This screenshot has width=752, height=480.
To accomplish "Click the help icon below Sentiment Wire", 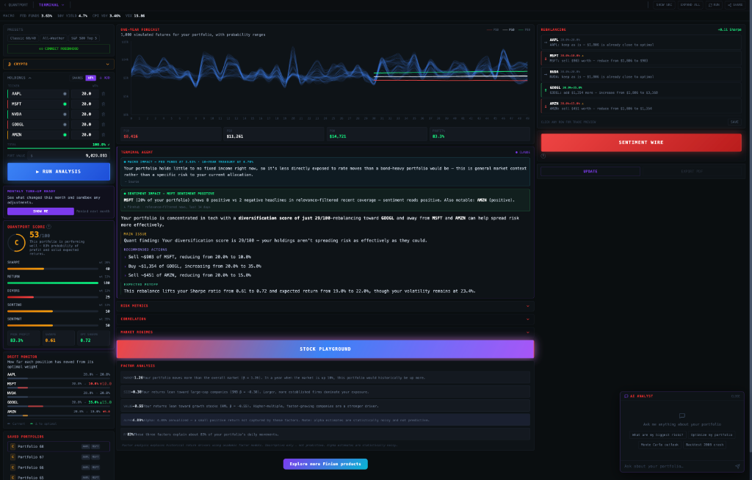I will [x=543, y=156].
